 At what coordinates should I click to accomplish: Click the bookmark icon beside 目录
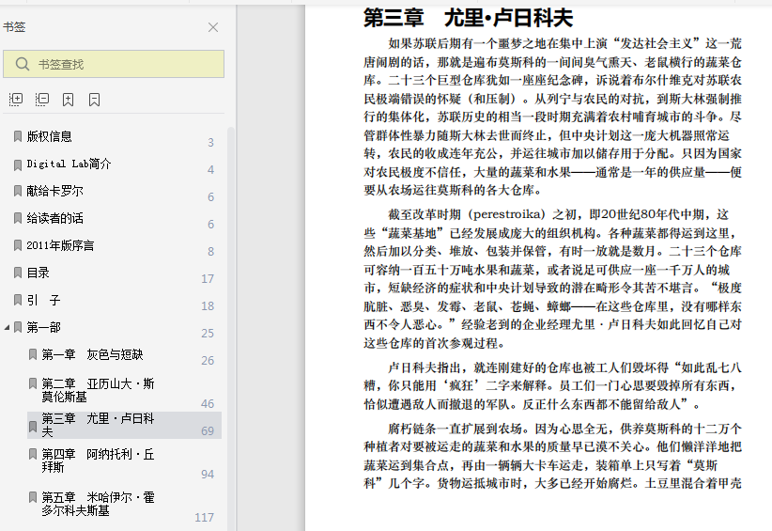[18, 273]
